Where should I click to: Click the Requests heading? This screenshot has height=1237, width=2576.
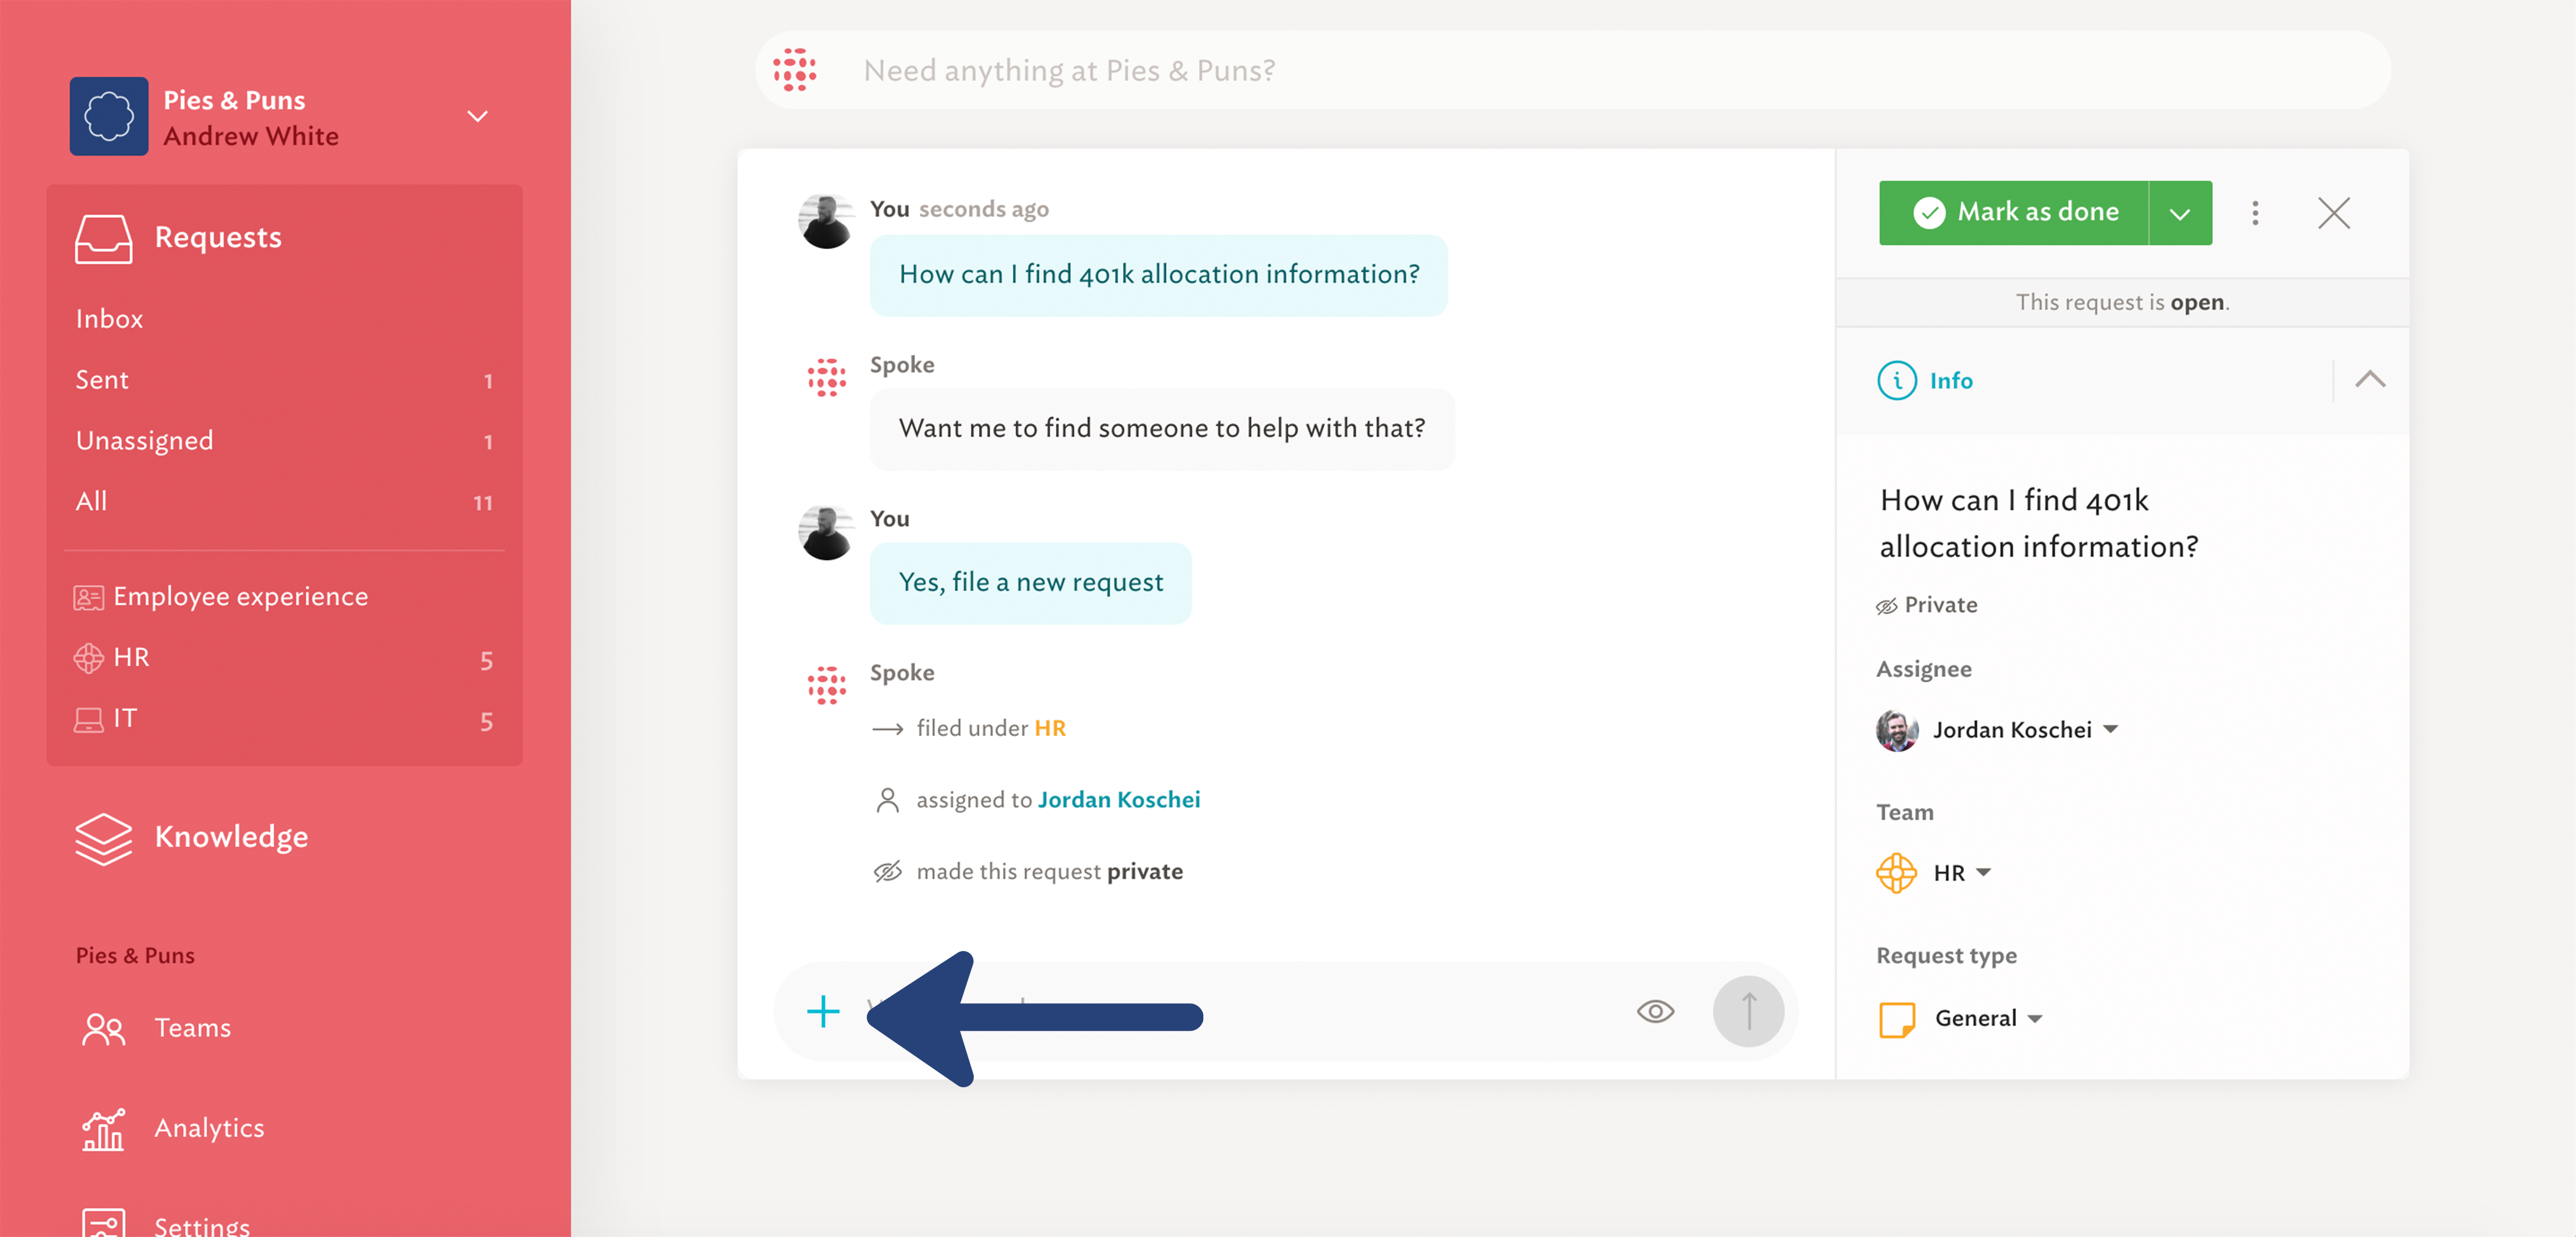pos(218,238)
